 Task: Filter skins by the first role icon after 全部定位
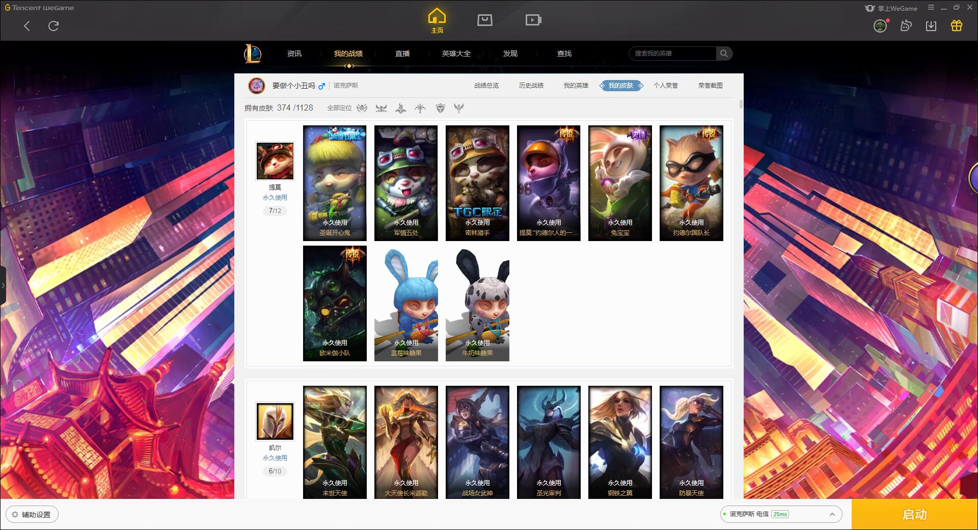[362, 108]
